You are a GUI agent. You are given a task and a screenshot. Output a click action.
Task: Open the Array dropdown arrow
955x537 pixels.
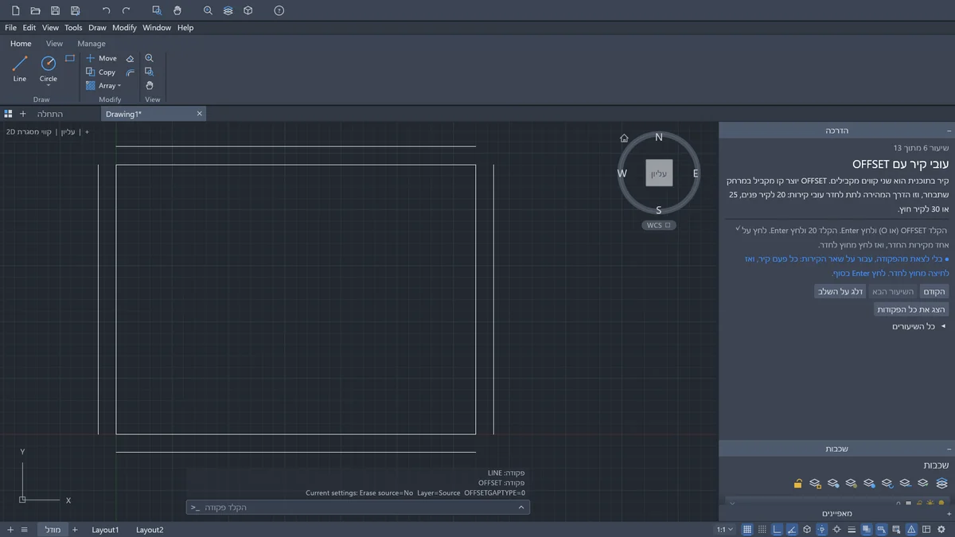click(119, 86)
